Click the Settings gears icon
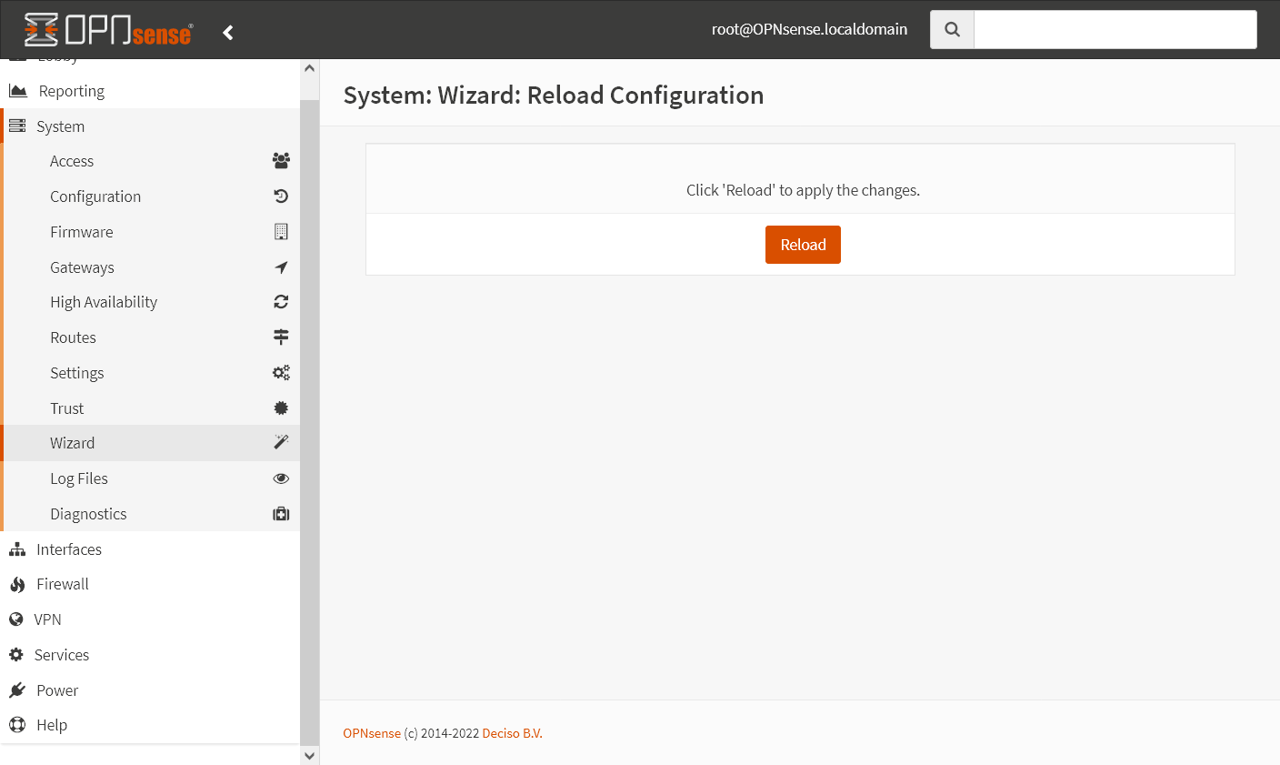 pyautogui.click(x=281, y=373)
